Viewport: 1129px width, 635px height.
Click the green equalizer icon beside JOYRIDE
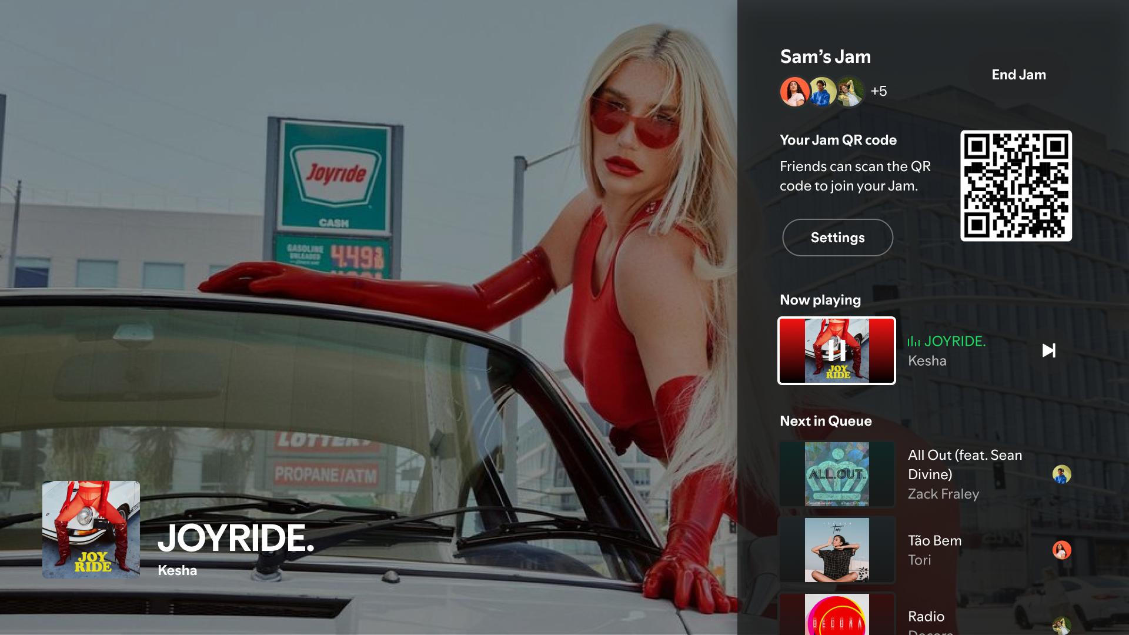913,342
